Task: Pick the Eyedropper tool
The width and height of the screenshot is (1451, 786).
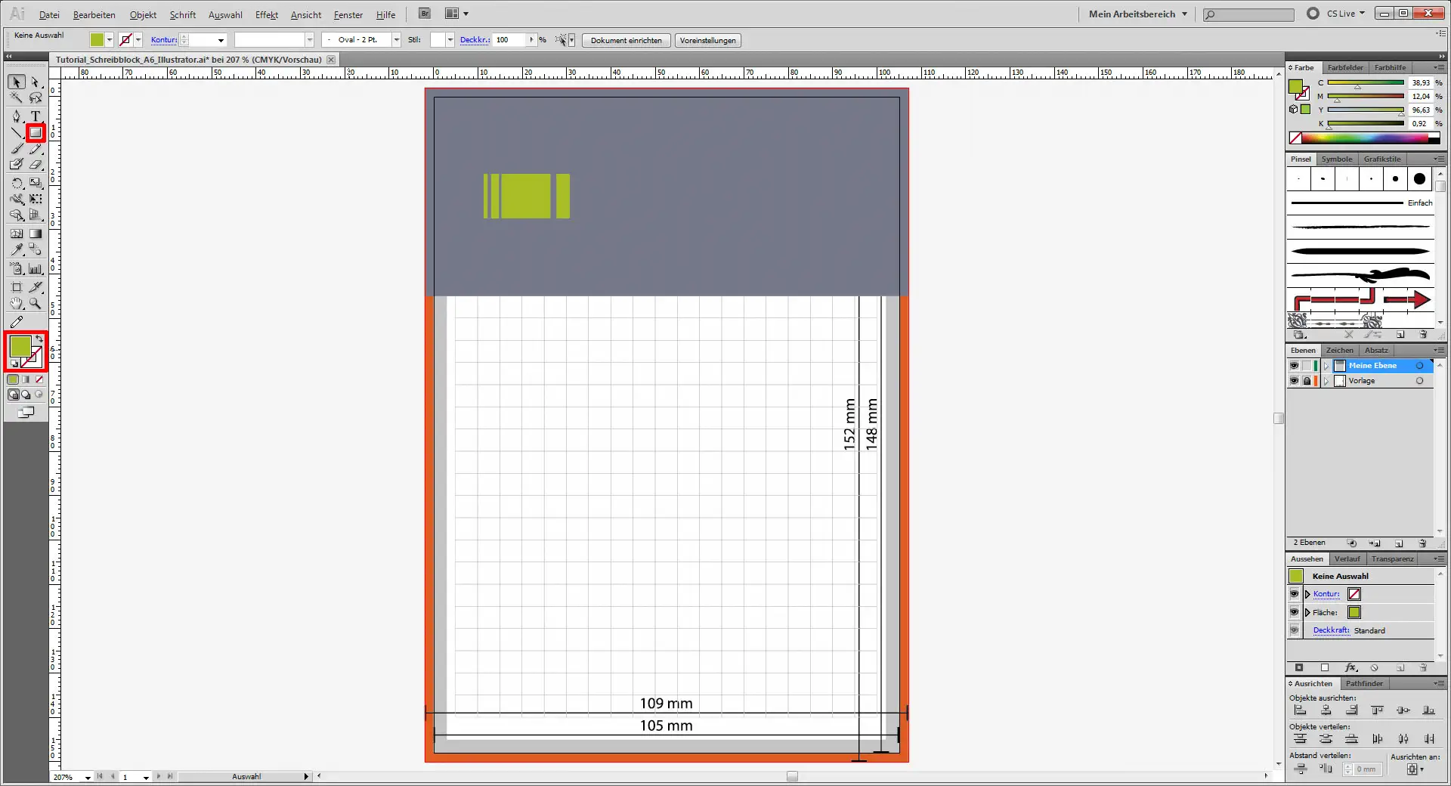Action: point(15,249)
